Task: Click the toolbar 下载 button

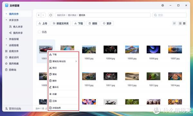Action: 79,23
